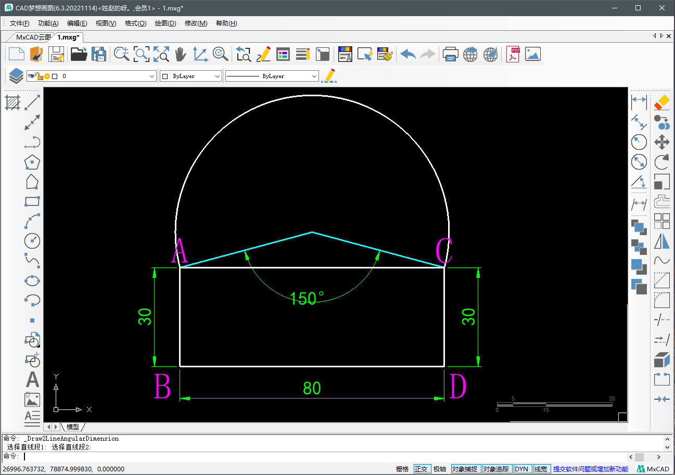Image resolution: width=675 pixels, height=475 pixels.
Task: Toggle 正交 ortho mode
Action: (421, 469)
